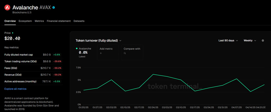Open the Last 90 days range dropdown

228,40
